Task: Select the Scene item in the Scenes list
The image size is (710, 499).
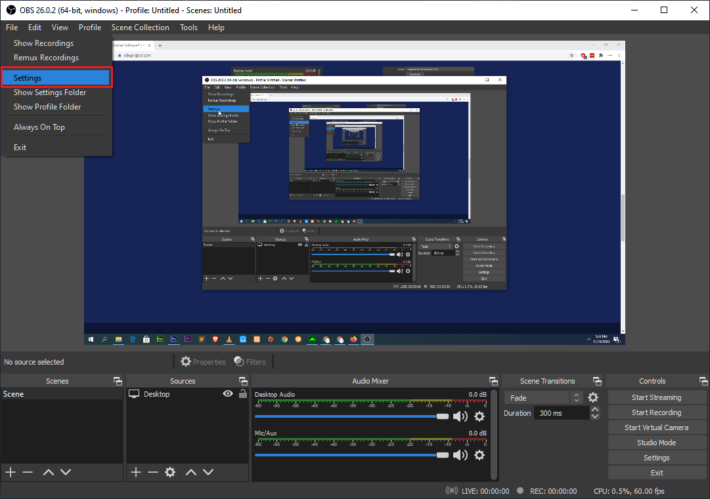Action: (62, 394)
